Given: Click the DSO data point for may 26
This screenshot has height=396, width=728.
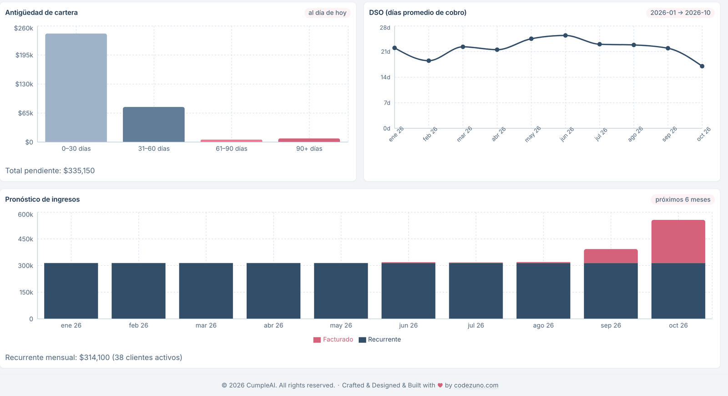Looking at the screenshot, I should click(x=531, y=39).
